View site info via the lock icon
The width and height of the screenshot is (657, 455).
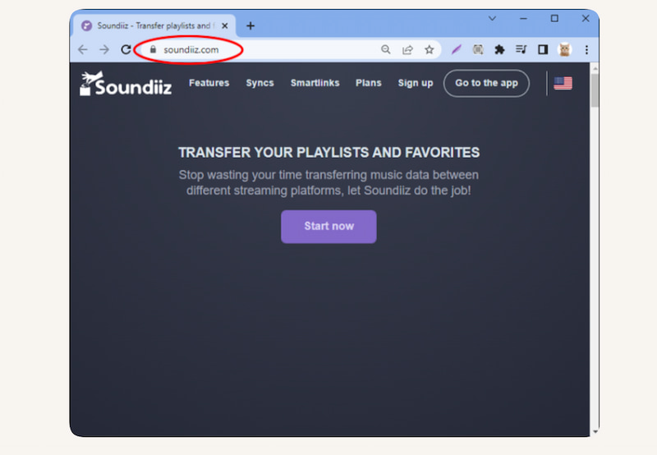pyautogui.click(x=153, y=49)
